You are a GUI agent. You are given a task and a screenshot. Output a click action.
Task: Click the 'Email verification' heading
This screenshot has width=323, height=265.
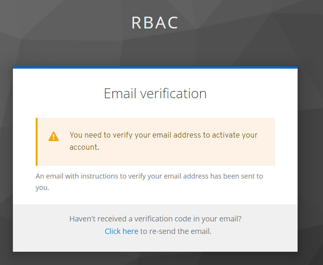click(155, 93)
